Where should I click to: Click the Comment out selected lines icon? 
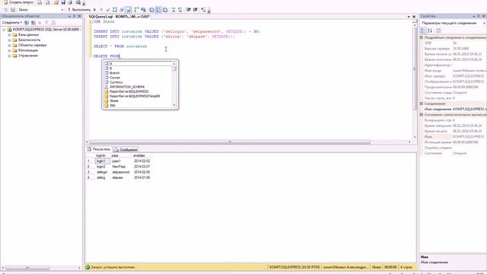click(x=173, y=10)
